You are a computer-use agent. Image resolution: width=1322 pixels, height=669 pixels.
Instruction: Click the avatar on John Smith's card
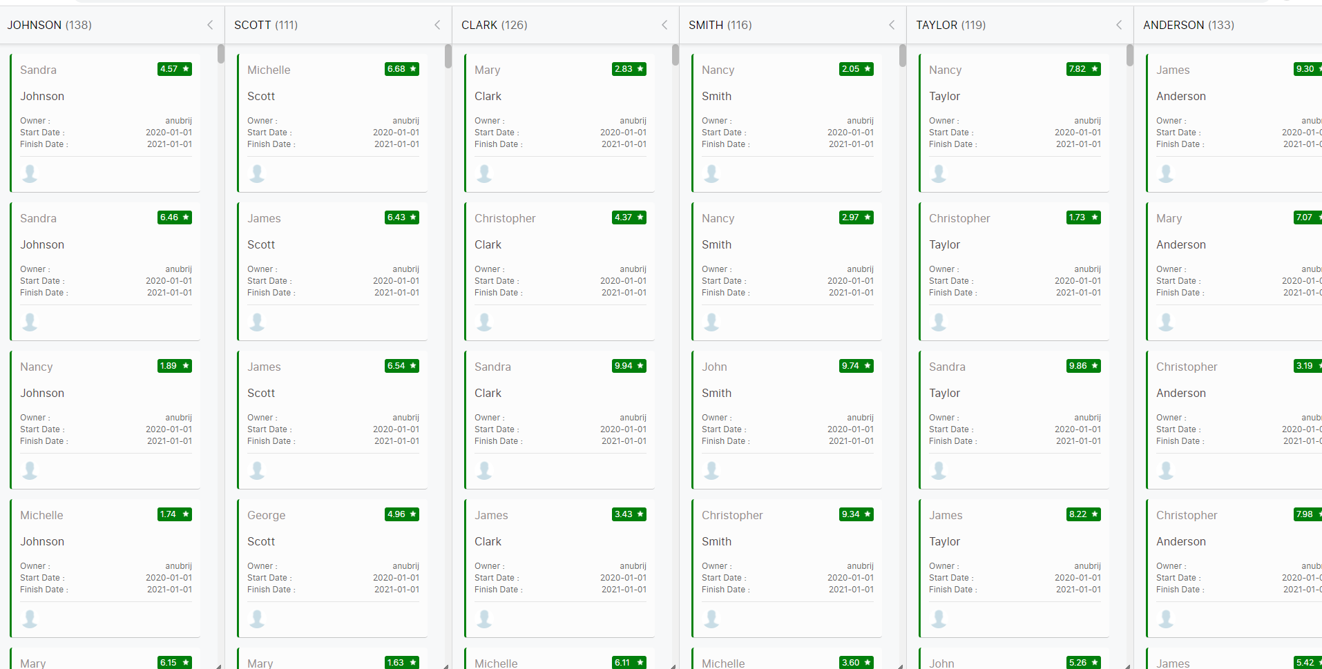(711, 470)
